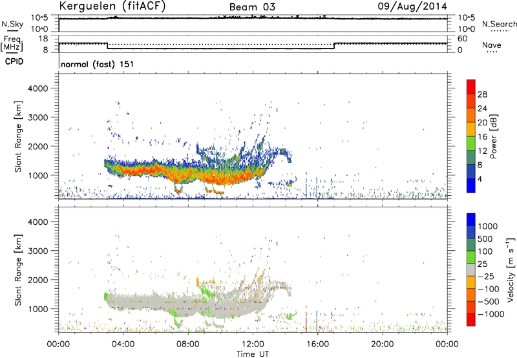Screen dimensions: 517x358
Task: Click the date '09/Aug/2014'
Action: click(412, 6)
